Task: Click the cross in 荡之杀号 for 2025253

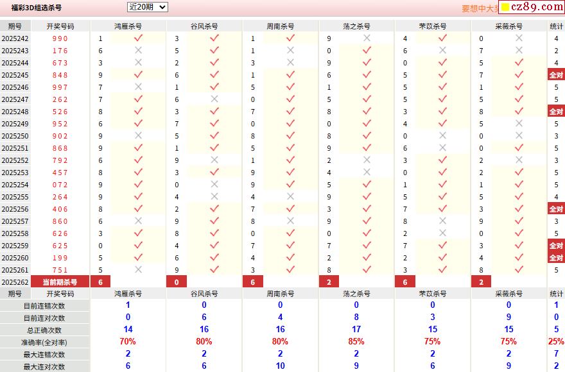Action: 367,172
